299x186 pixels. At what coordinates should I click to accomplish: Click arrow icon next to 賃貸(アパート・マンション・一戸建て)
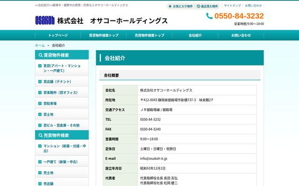coord(40,66)
